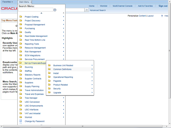
Task: Click the horizontal scrollbar at bottom
Action: [x=83, y=126]
